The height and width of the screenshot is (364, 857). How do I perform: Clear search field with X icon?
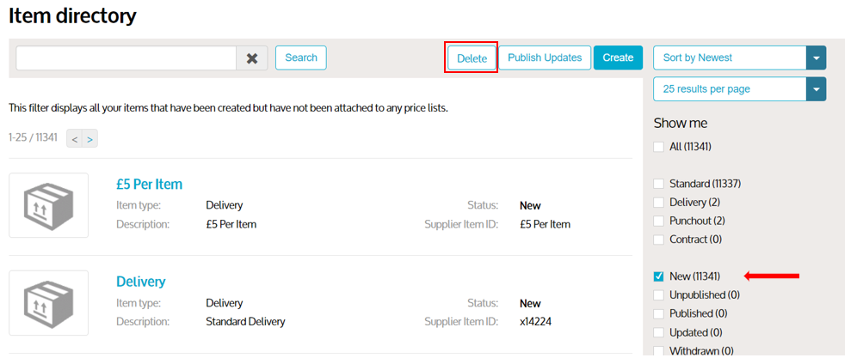[x=252, y=58]
